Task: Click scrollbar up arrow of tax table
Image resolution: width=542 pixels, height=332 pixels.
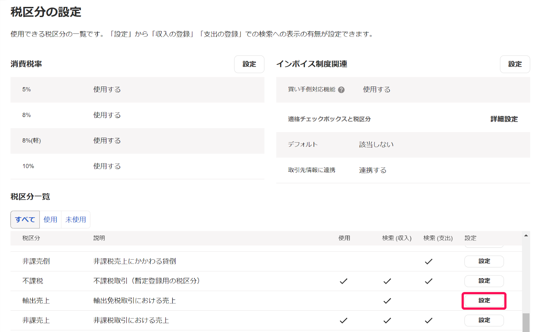Action: pos(526,235)
